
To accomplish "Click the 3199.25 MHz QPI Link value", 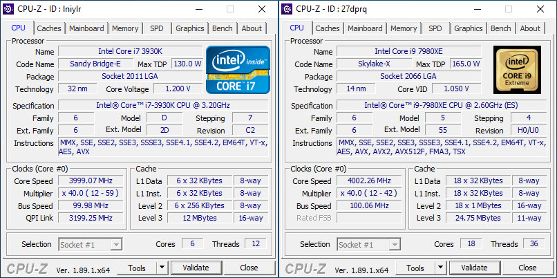I will click(x=91, y=218).
